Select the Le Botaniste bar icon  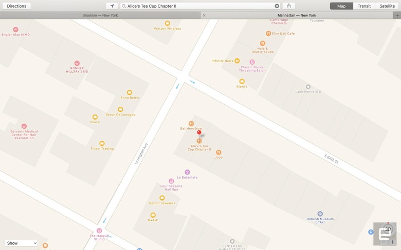click(187, 172)
